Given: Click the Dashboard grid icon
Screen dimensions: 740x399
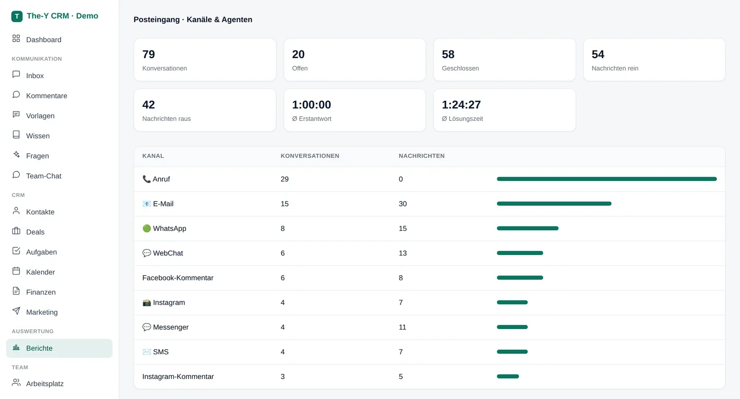Looking at the screenshot, I should click(x=16, y=39).
